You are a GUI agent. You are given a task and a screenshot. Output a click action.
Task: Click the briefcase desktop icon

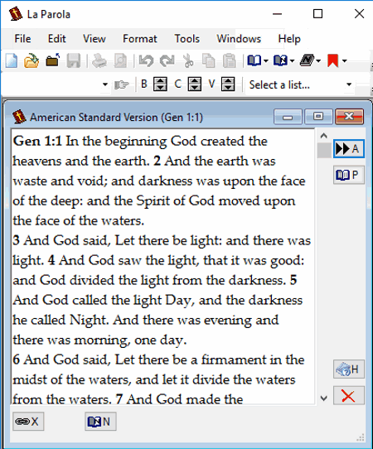(52, 60)
